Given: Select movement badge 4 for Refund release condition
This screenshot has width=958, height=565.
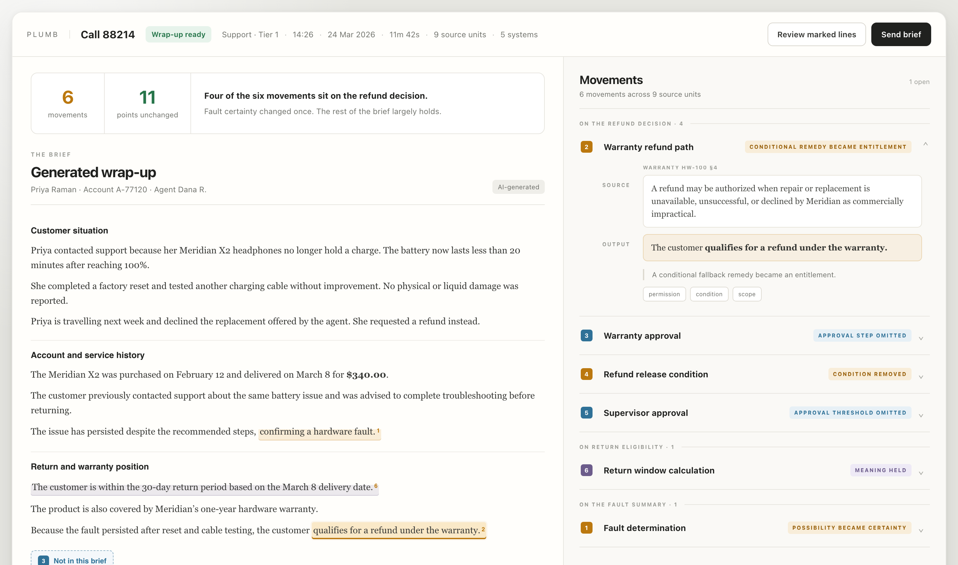Looking at the screenshot, I should [586, 374].
